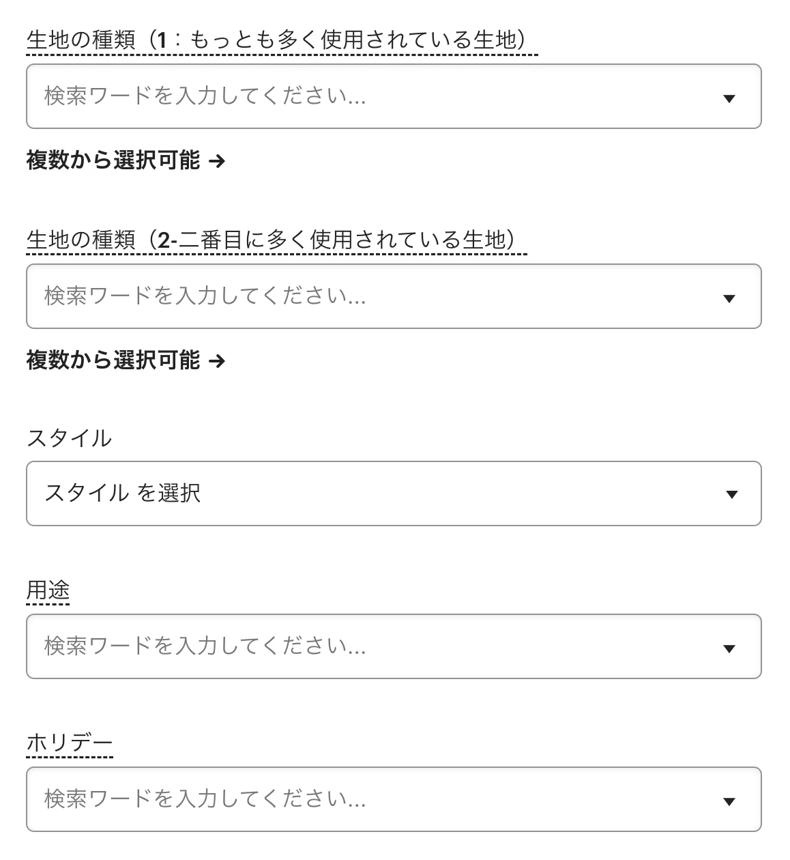The image size is (790, 860).
Task: Click the underlined ホリデー label
Action: click(x=70, y=743)
